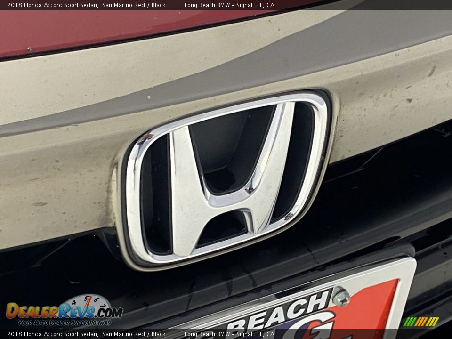Click the chrome Honda H emblem

pyautogui.click(x=227, y=179)
